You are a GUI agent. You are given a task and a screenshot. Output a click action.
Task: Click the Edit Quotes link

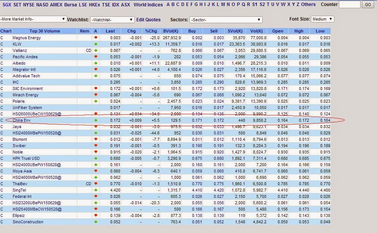click(x=148, y=20)
